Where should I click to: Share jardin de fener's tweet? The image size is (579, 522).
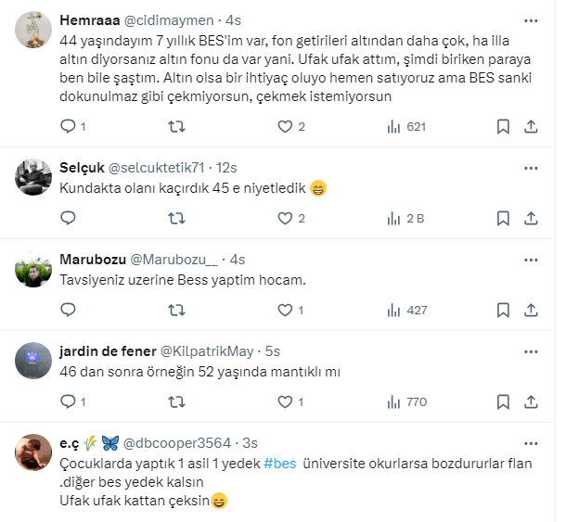pos(531,401)
